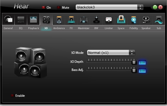167x106 pixels.
Task: Open the blackclok3 preset dropdown
Action: (109, 7)
